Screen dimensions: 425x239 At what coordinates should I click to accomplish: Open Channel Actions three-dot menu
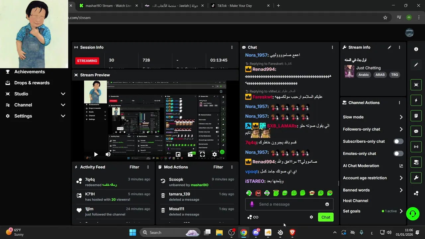[x=399, y=103]
